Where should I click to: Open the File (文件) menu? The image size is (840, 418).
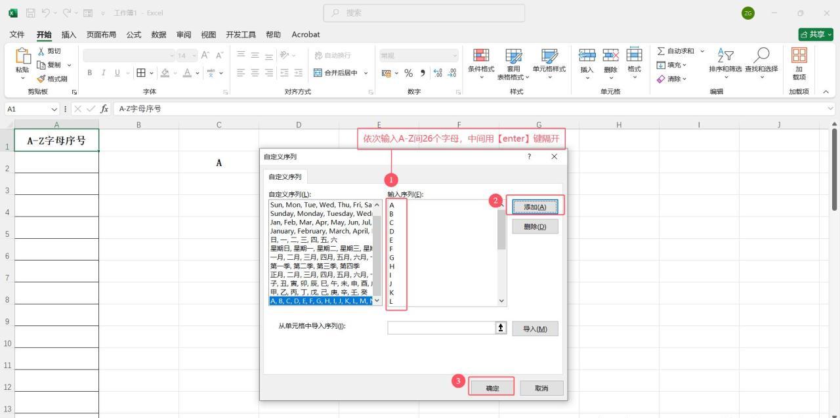(x=17, y=35)
